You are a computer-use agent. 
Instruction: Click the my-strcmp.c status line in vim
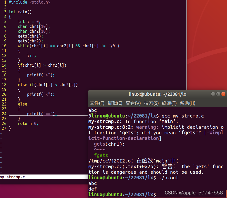tap(44, 177)
